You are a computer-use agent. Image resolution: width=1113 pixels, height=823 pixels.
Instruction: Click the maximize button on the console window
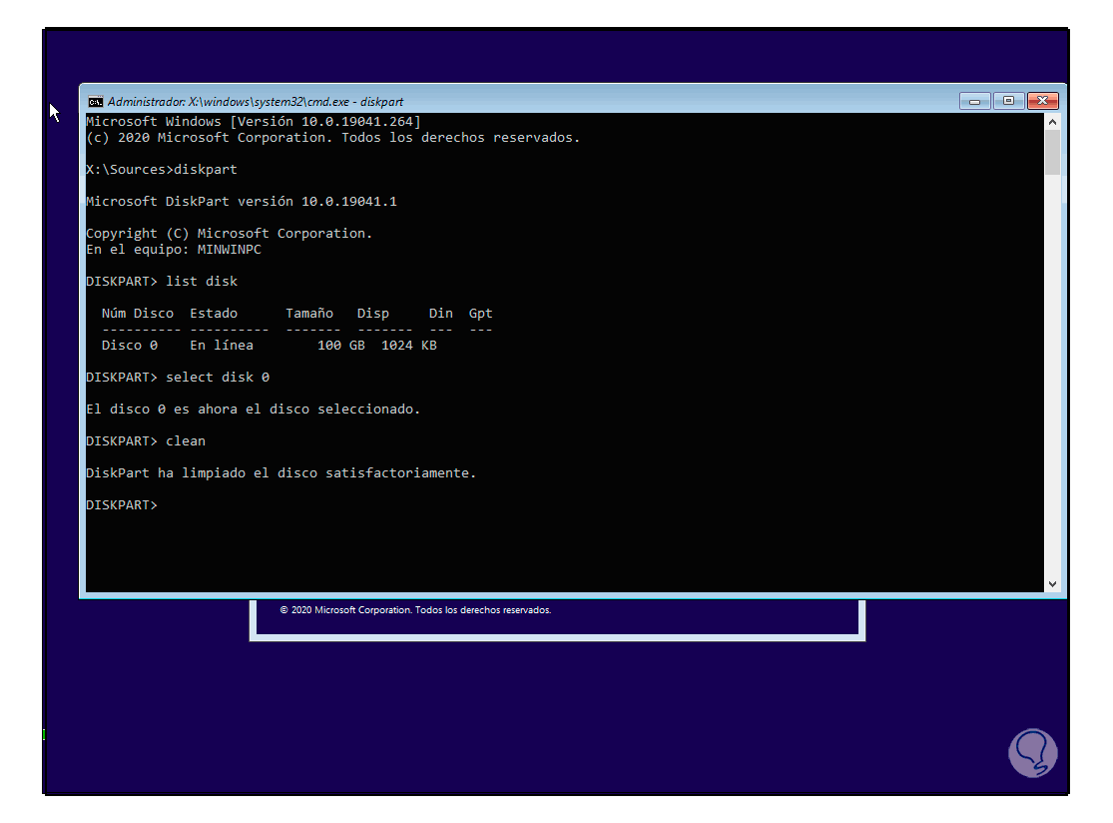(1008, 101)
